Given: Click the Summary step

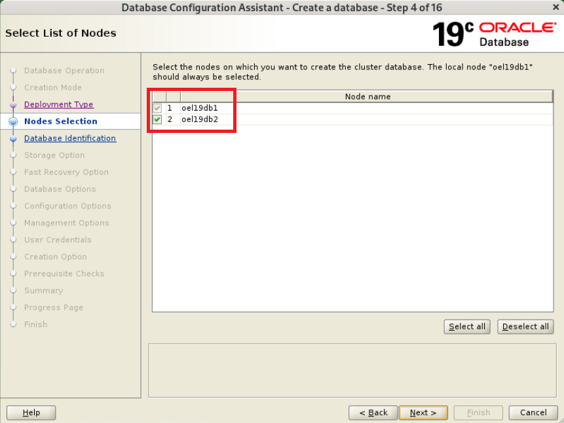Looking at the screenshot, I should (x=43, y=290).
